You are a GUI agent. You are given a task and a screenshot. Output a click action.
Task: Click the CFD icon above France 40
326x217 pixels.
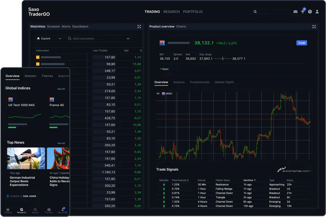52,99
